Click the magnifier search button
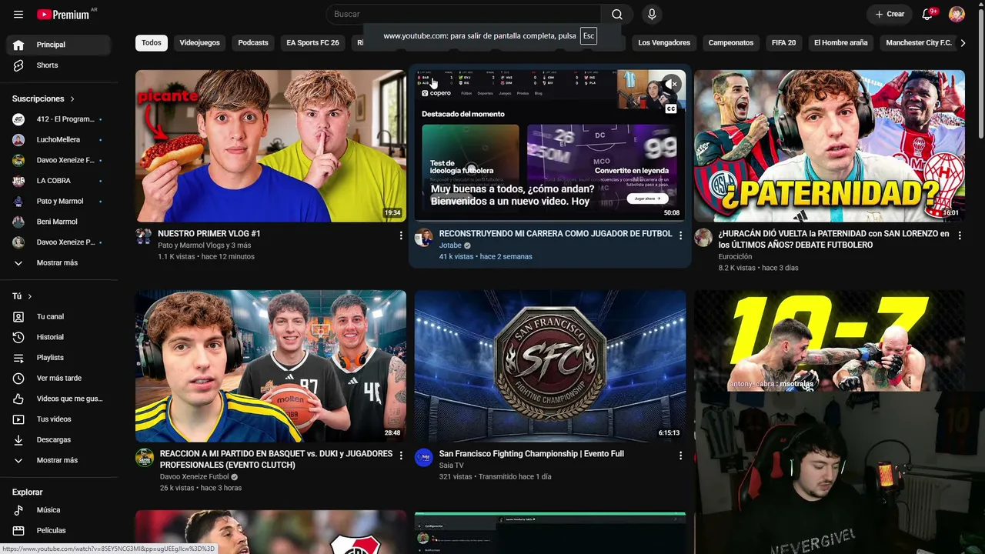 tap(617, 15)
